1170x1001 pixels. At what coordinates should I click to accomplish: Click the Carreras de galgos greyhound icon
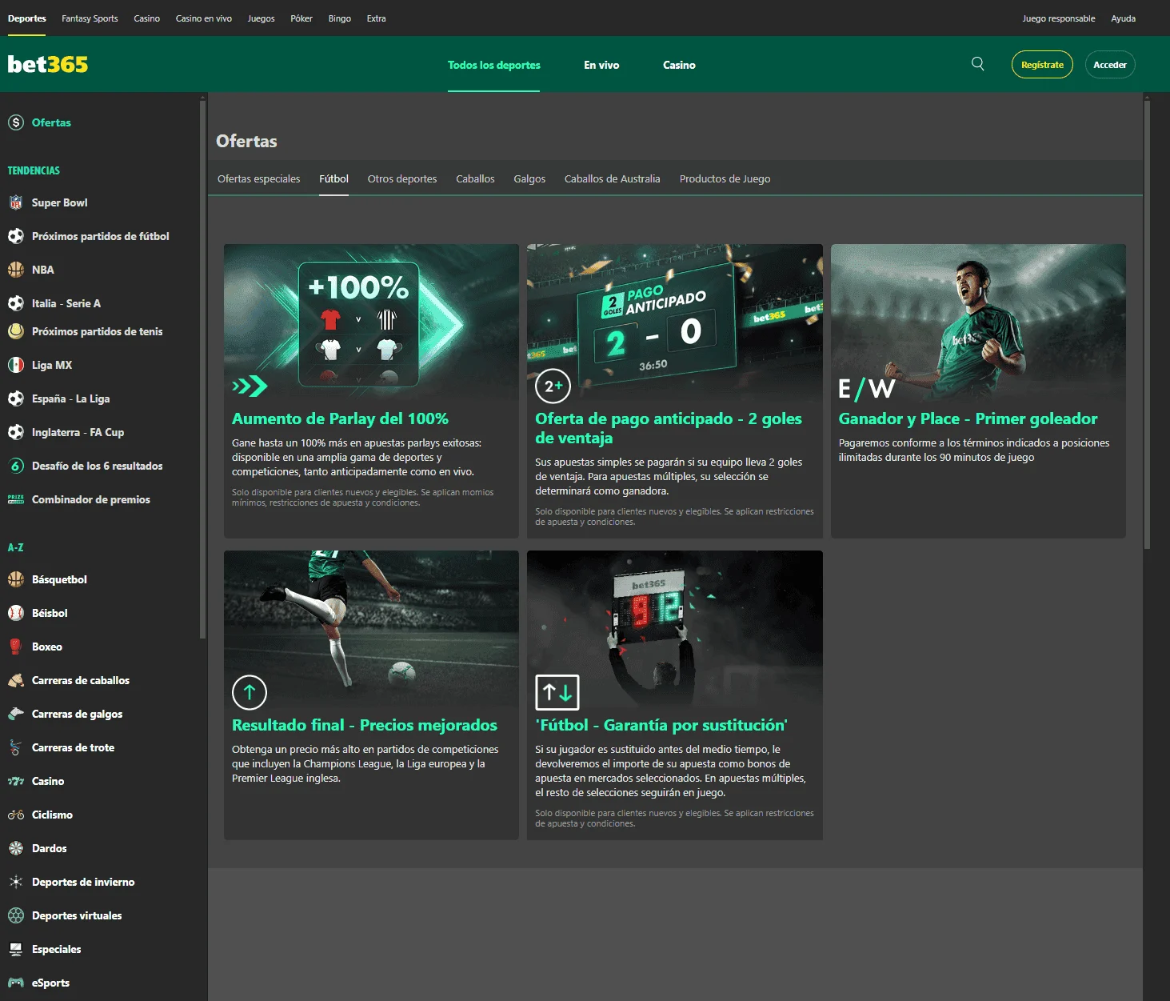click(x=16, y=714)
